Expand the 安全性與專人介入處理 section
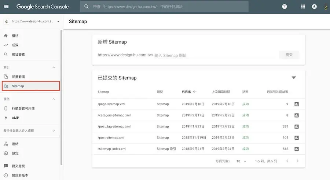This screenshot has height=180, width=330. (x=54, y=131)
